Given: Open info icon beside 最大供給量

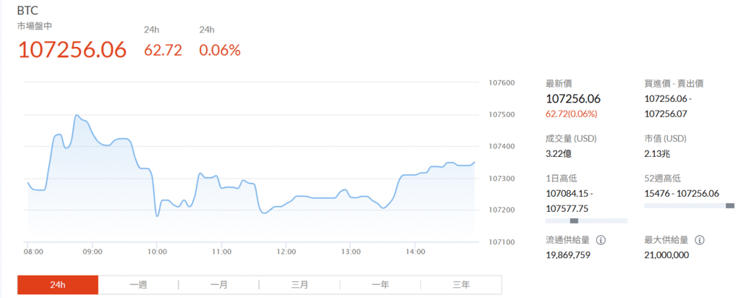Looking at the screenshot, I should (700, 240).
